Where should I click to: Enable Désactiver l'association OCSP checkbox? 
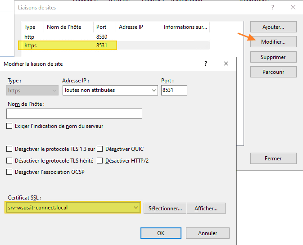pos(9,172)
